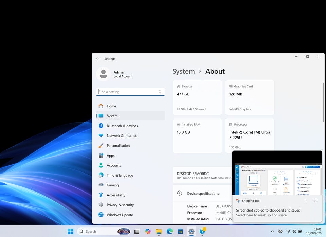The image size is (326, 237).
Task: Click the Settings page vertical scrollbar
Action: click(x=323, y=102)
